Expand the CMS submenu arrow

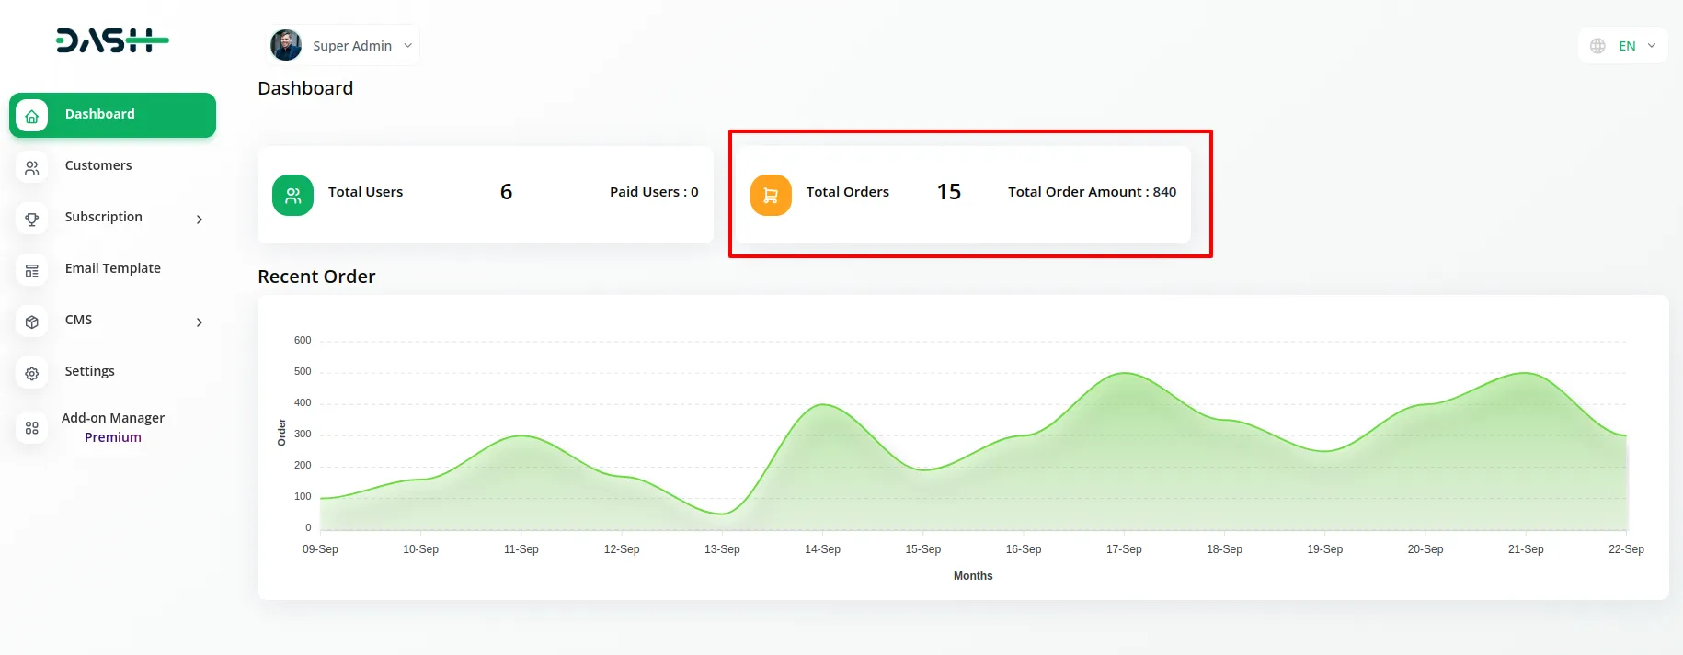point(200,322)
